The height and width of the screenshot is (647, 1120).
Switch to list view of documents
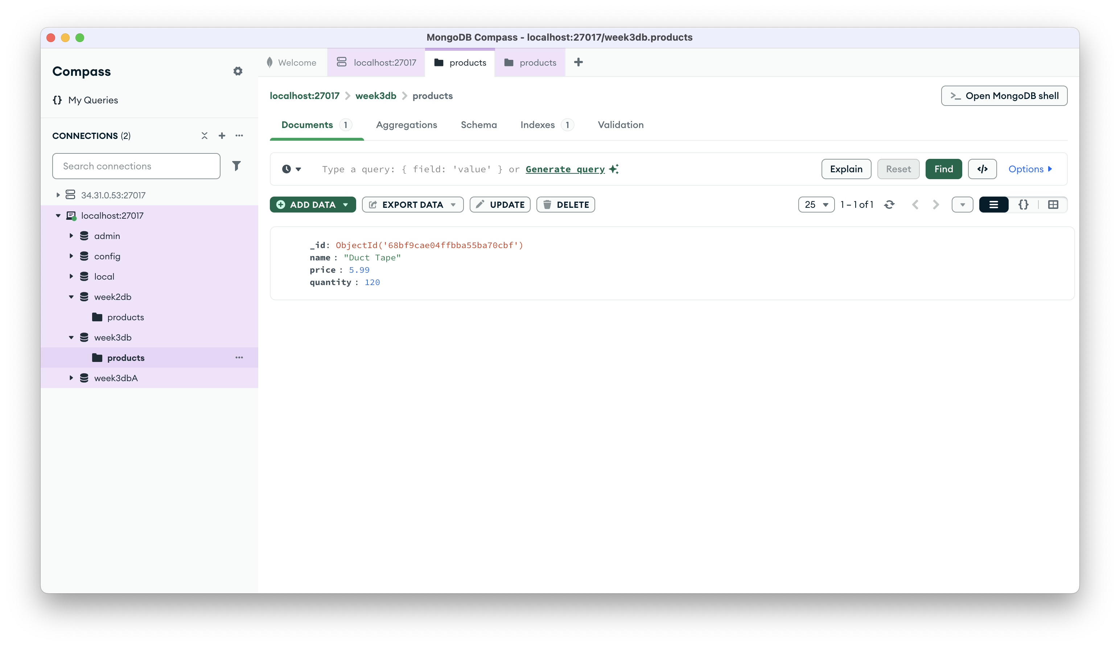(x=993, y=205)
